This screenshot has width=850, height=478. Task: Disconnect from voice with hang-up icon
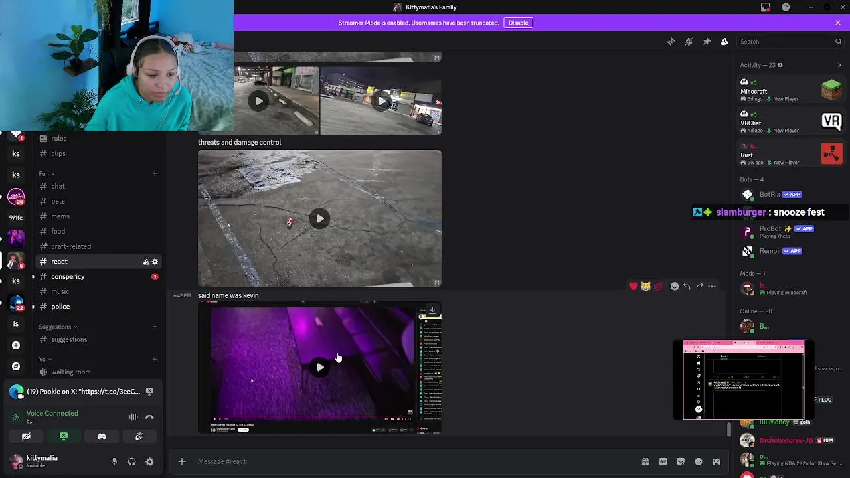[149, 417]
